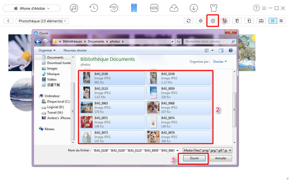Select Vidéos library in the sidebar
289x180 pixels.
pos(49,80)
